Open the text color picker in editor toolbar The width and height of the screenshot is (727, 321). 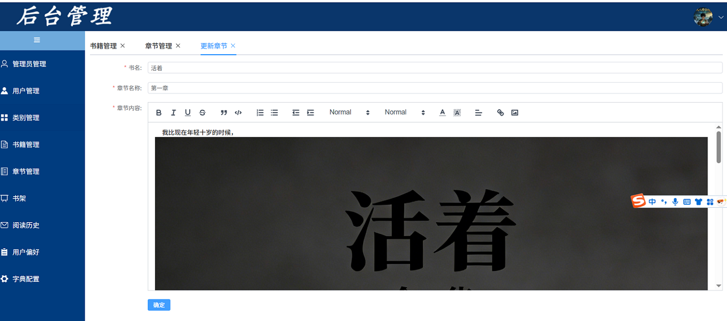coord(442,112)
